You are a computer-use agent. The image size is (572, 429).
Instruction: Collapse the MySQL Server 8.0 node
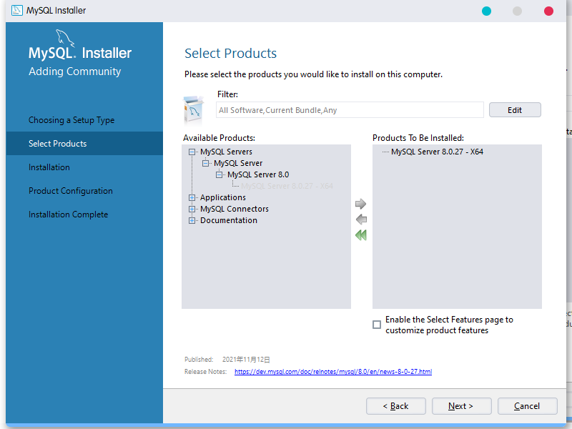[219, 174]
